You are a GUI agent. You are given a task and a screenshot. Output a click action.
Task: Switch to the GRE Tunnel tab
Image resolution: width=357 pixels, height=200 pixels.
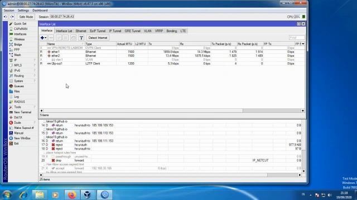132,31
